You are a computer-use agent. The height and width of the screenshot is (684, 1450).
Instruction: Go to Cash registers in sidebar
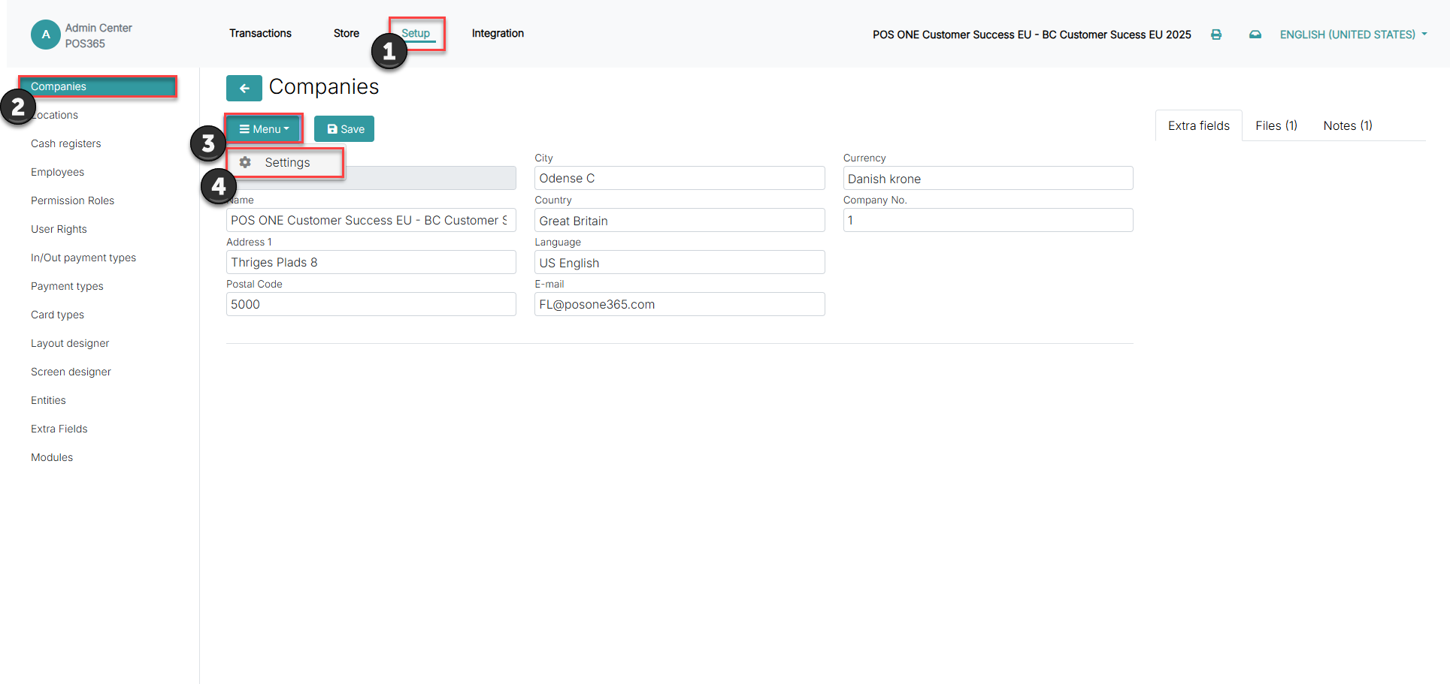click(x=65, y=143)
